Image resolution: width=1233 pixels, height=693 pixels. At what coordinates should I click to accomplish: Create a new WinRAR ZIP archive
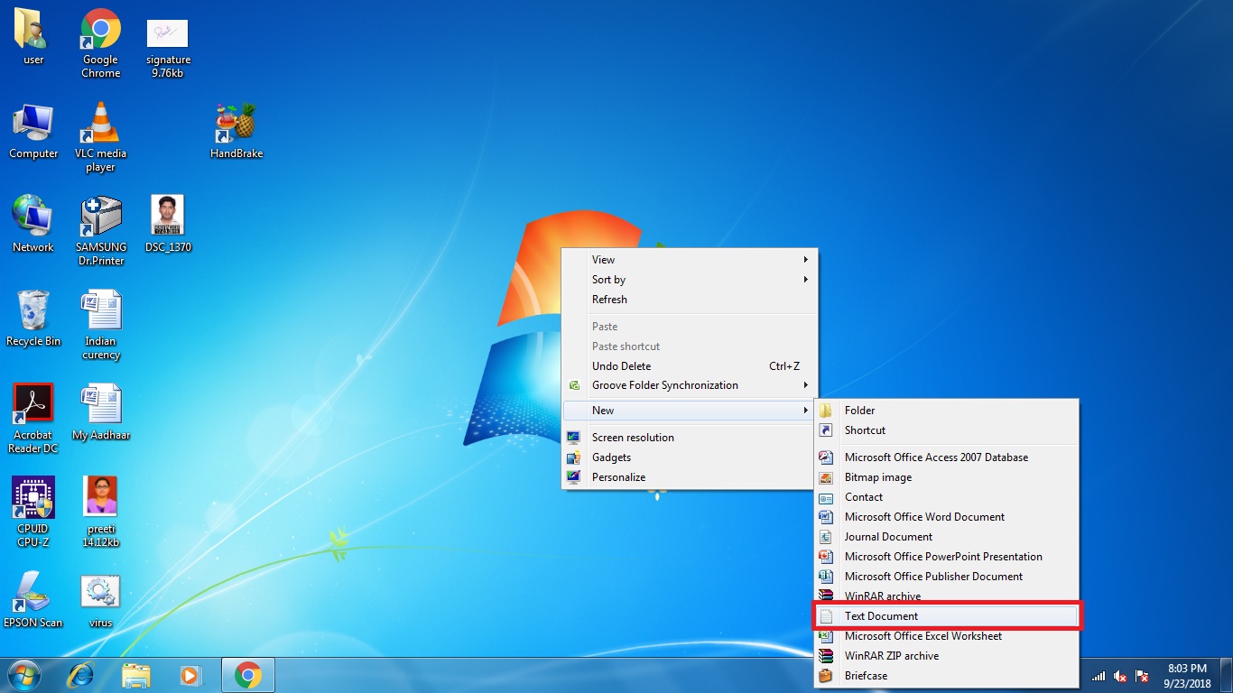(x=947, y=656)
